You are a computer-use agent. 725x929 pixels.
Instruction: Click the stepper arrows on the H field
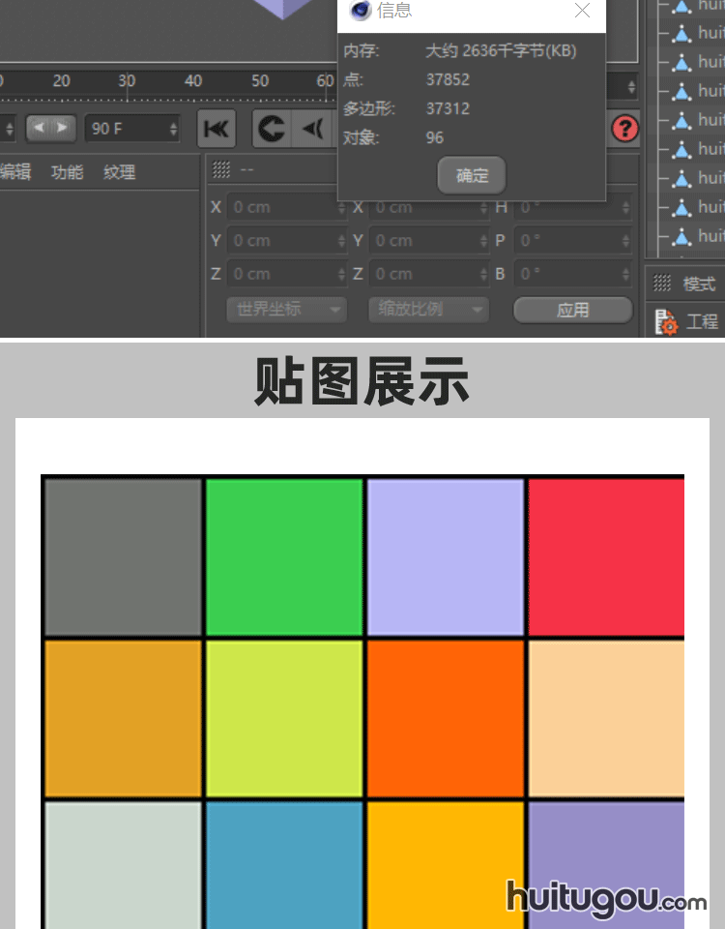[626, 207]
